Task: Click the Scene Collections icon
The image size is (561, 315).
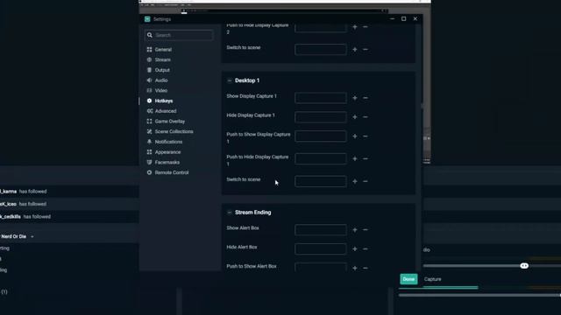Action: 150,131
